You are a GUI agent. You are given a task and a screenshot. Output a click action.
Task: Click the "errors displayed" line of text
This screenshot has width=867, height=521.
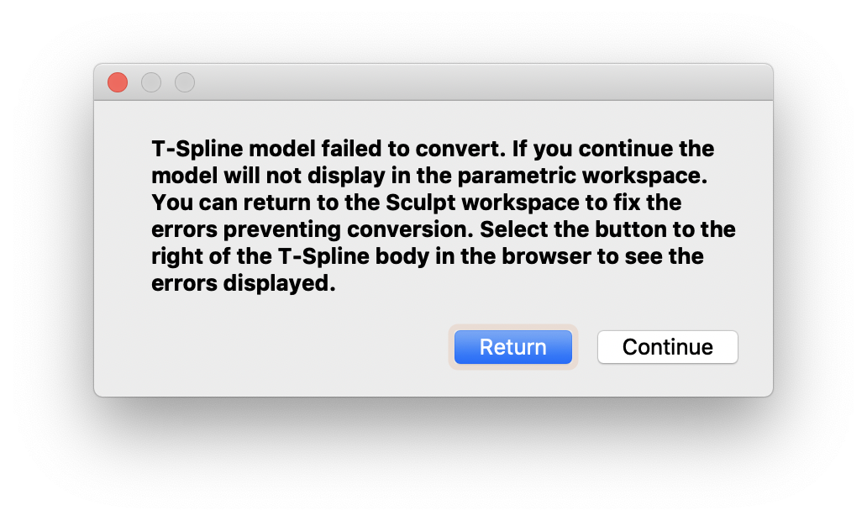click(244, 284)
